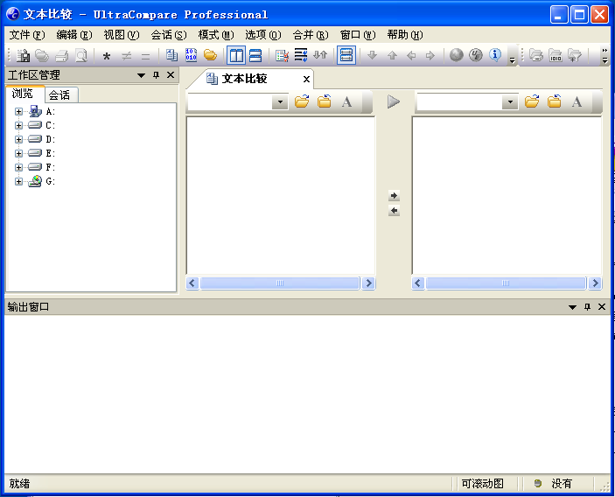Click right pane open file folder icon

[532, 101]
